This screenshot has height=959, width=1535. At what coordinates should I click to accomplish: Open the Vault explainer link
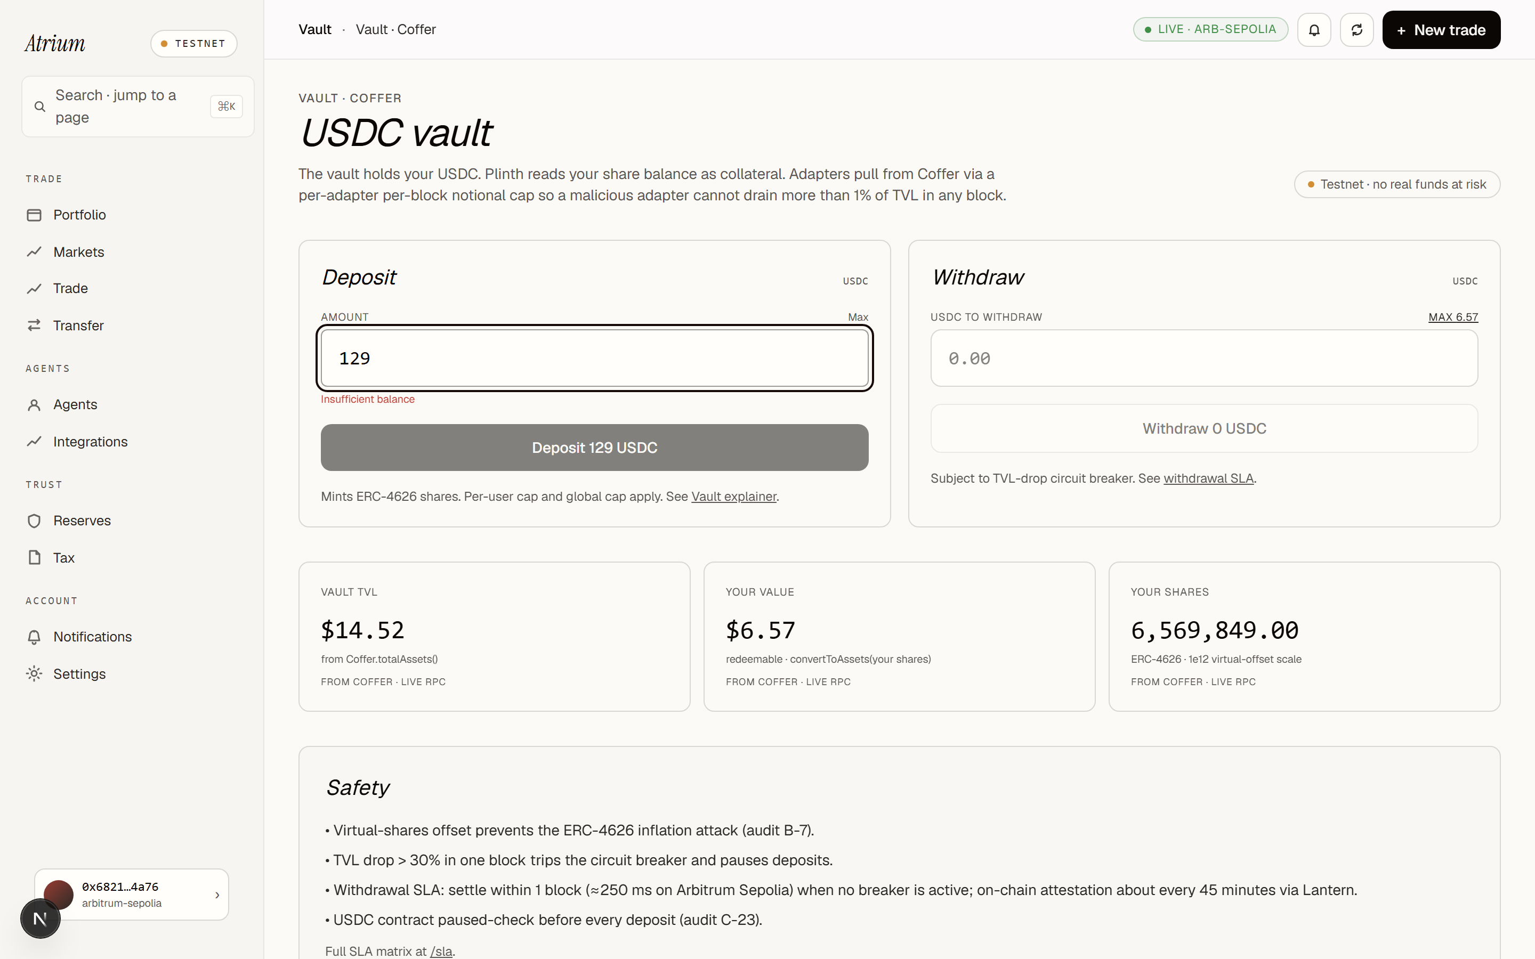click(733, 497)
